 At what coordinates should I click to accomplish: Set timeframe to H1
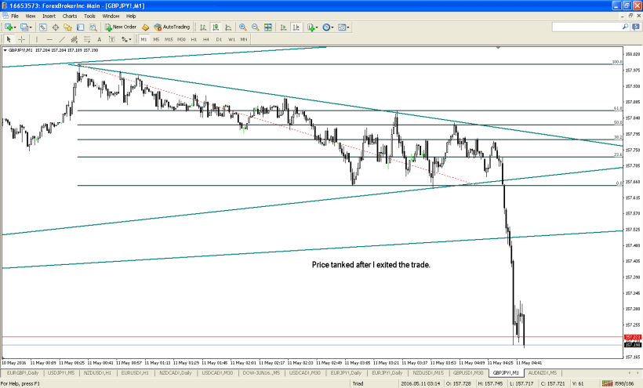[194, 39]
